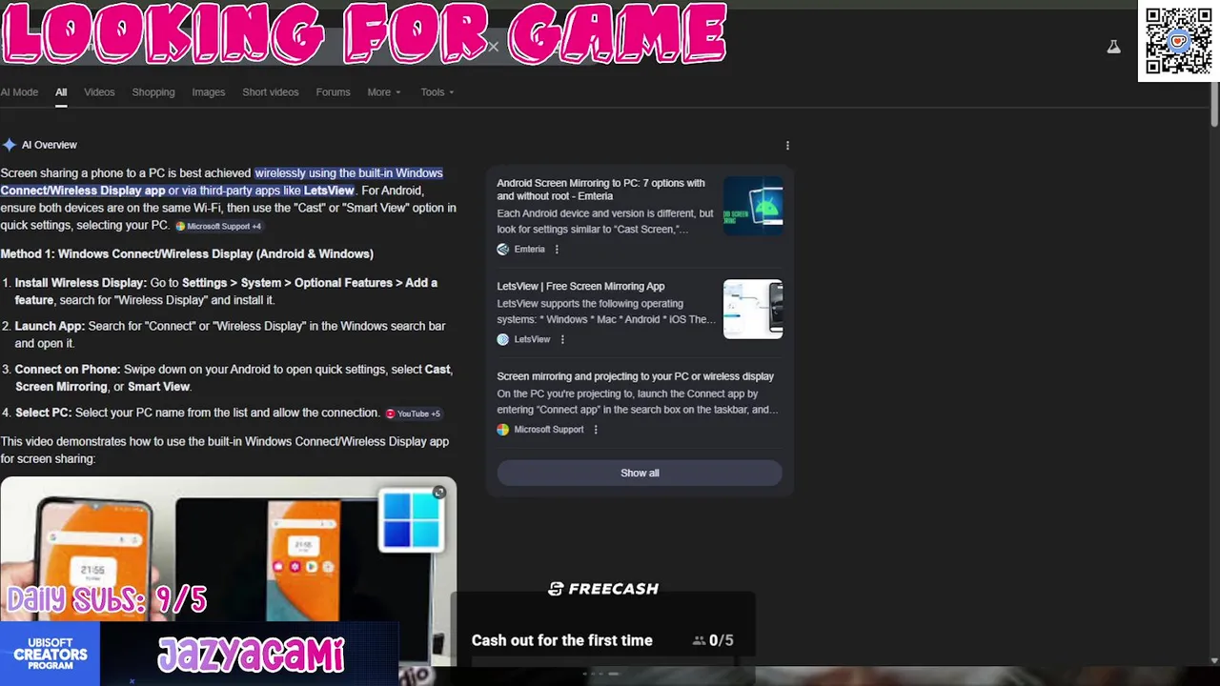Screen dimensions: 1220x686
Task: Open LetsView Free Screen Mirroring App link
Action: pyautogui.click(x=580, y=286)
